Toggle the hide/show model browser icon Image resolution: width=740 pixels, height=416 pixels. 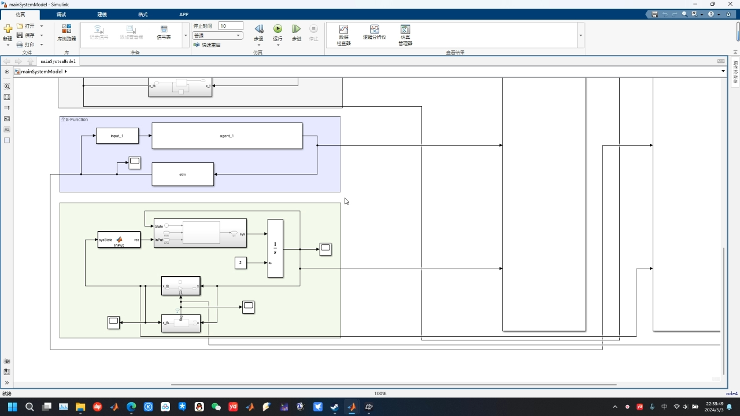7,72
